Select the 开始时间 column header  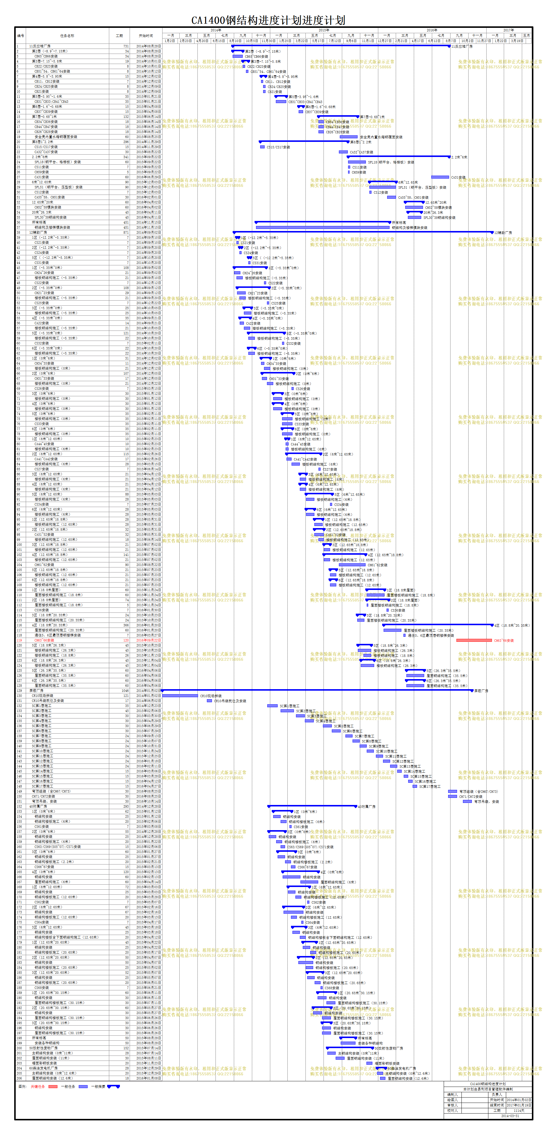coord(146,36)
